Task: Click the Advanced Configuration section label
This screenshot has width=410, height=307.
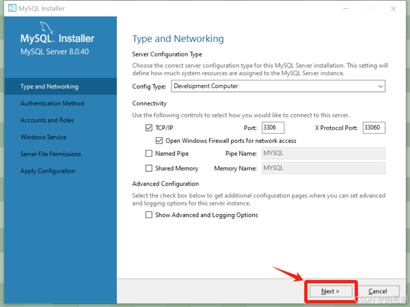Action: tap(166, 184)
